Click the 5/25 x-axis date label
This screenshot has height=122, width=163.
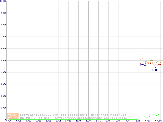click(19, 121)
